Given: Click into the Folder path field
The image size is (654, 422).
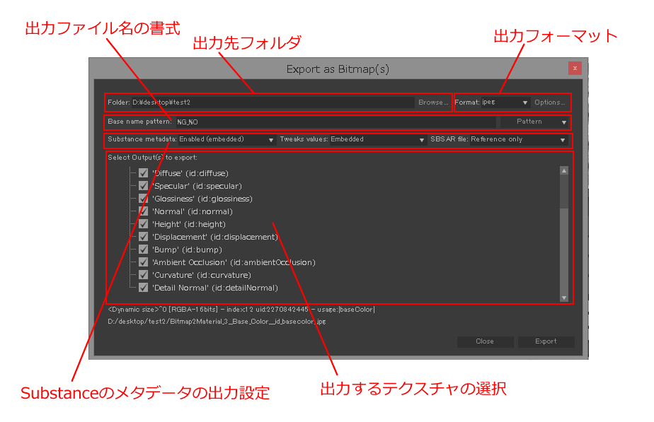Looking at the screenshot, I should click(272, 102).
